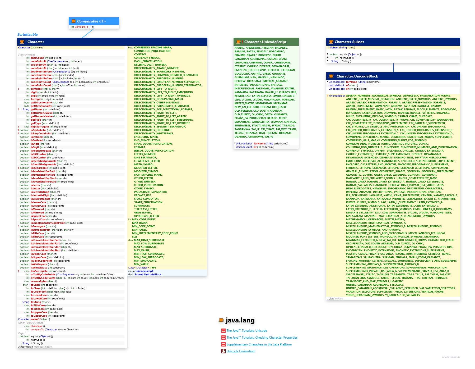Open Supplementary Characters in the Java Platform
The height and width of the screenshot is (369, 475).
(x=259, y=344)
